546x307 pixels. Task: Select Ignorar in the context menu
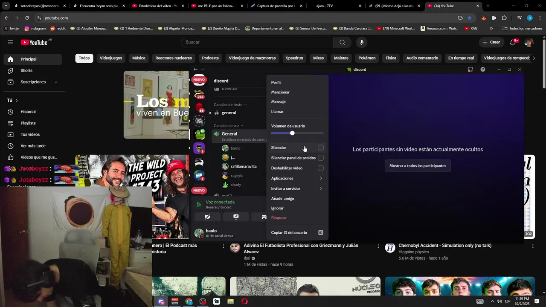click(x=297, y=208)
